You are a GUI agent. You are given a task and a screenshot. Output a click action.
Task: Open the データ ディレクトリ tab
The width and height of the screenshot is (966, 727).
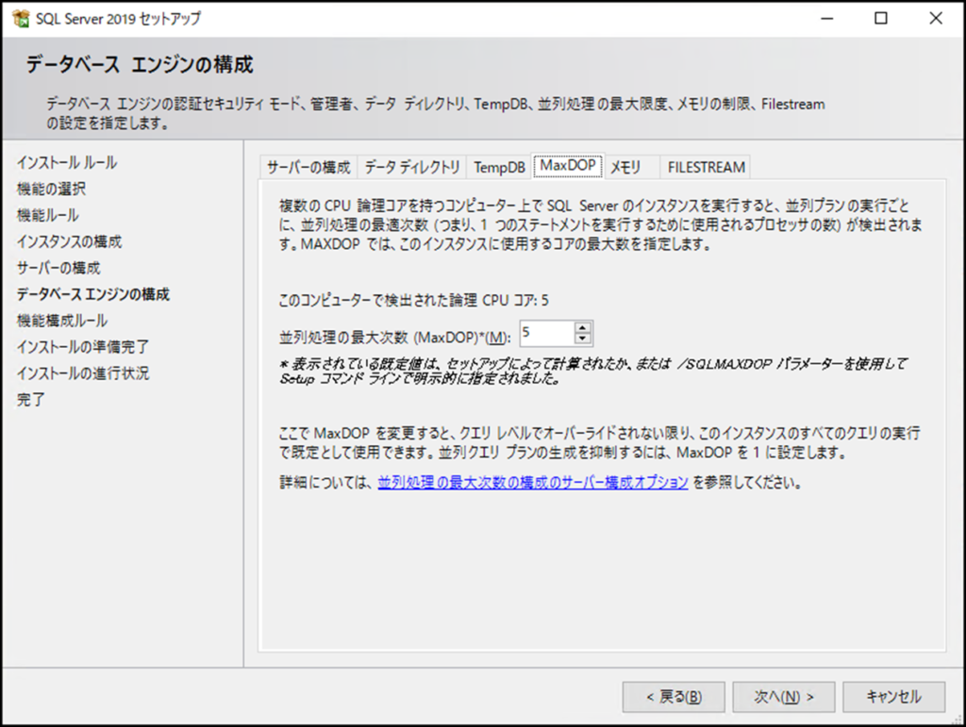411,167
